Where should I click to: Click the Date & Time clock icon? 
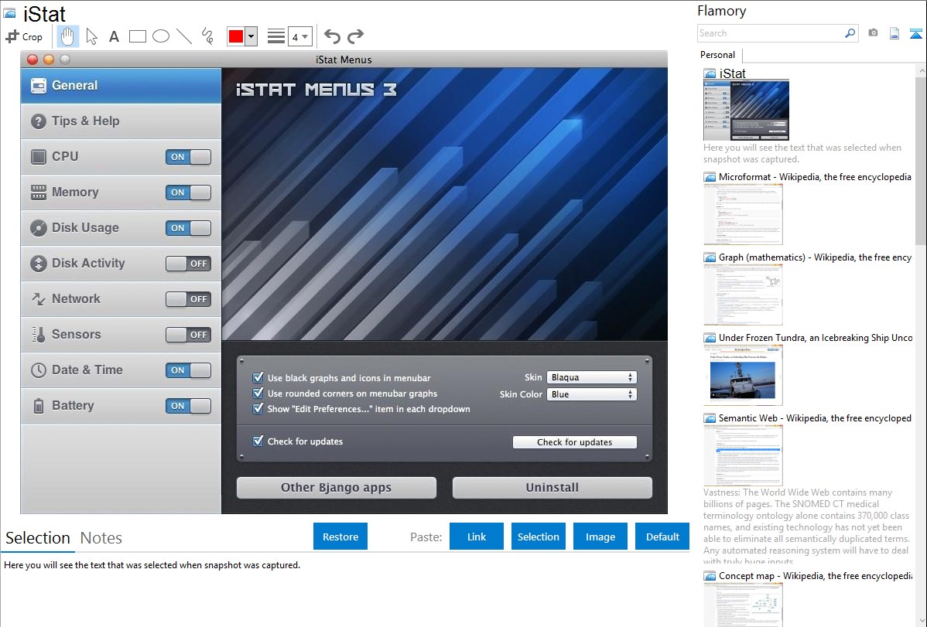[x=39, y=370]
